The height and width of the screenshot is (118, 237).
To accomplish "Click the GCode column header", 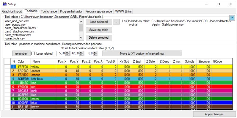I will coord(222,61).
